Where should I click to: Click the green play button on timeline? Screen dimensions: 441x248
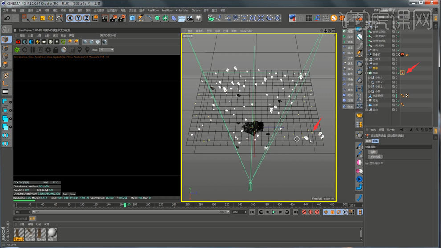[274, 212]
